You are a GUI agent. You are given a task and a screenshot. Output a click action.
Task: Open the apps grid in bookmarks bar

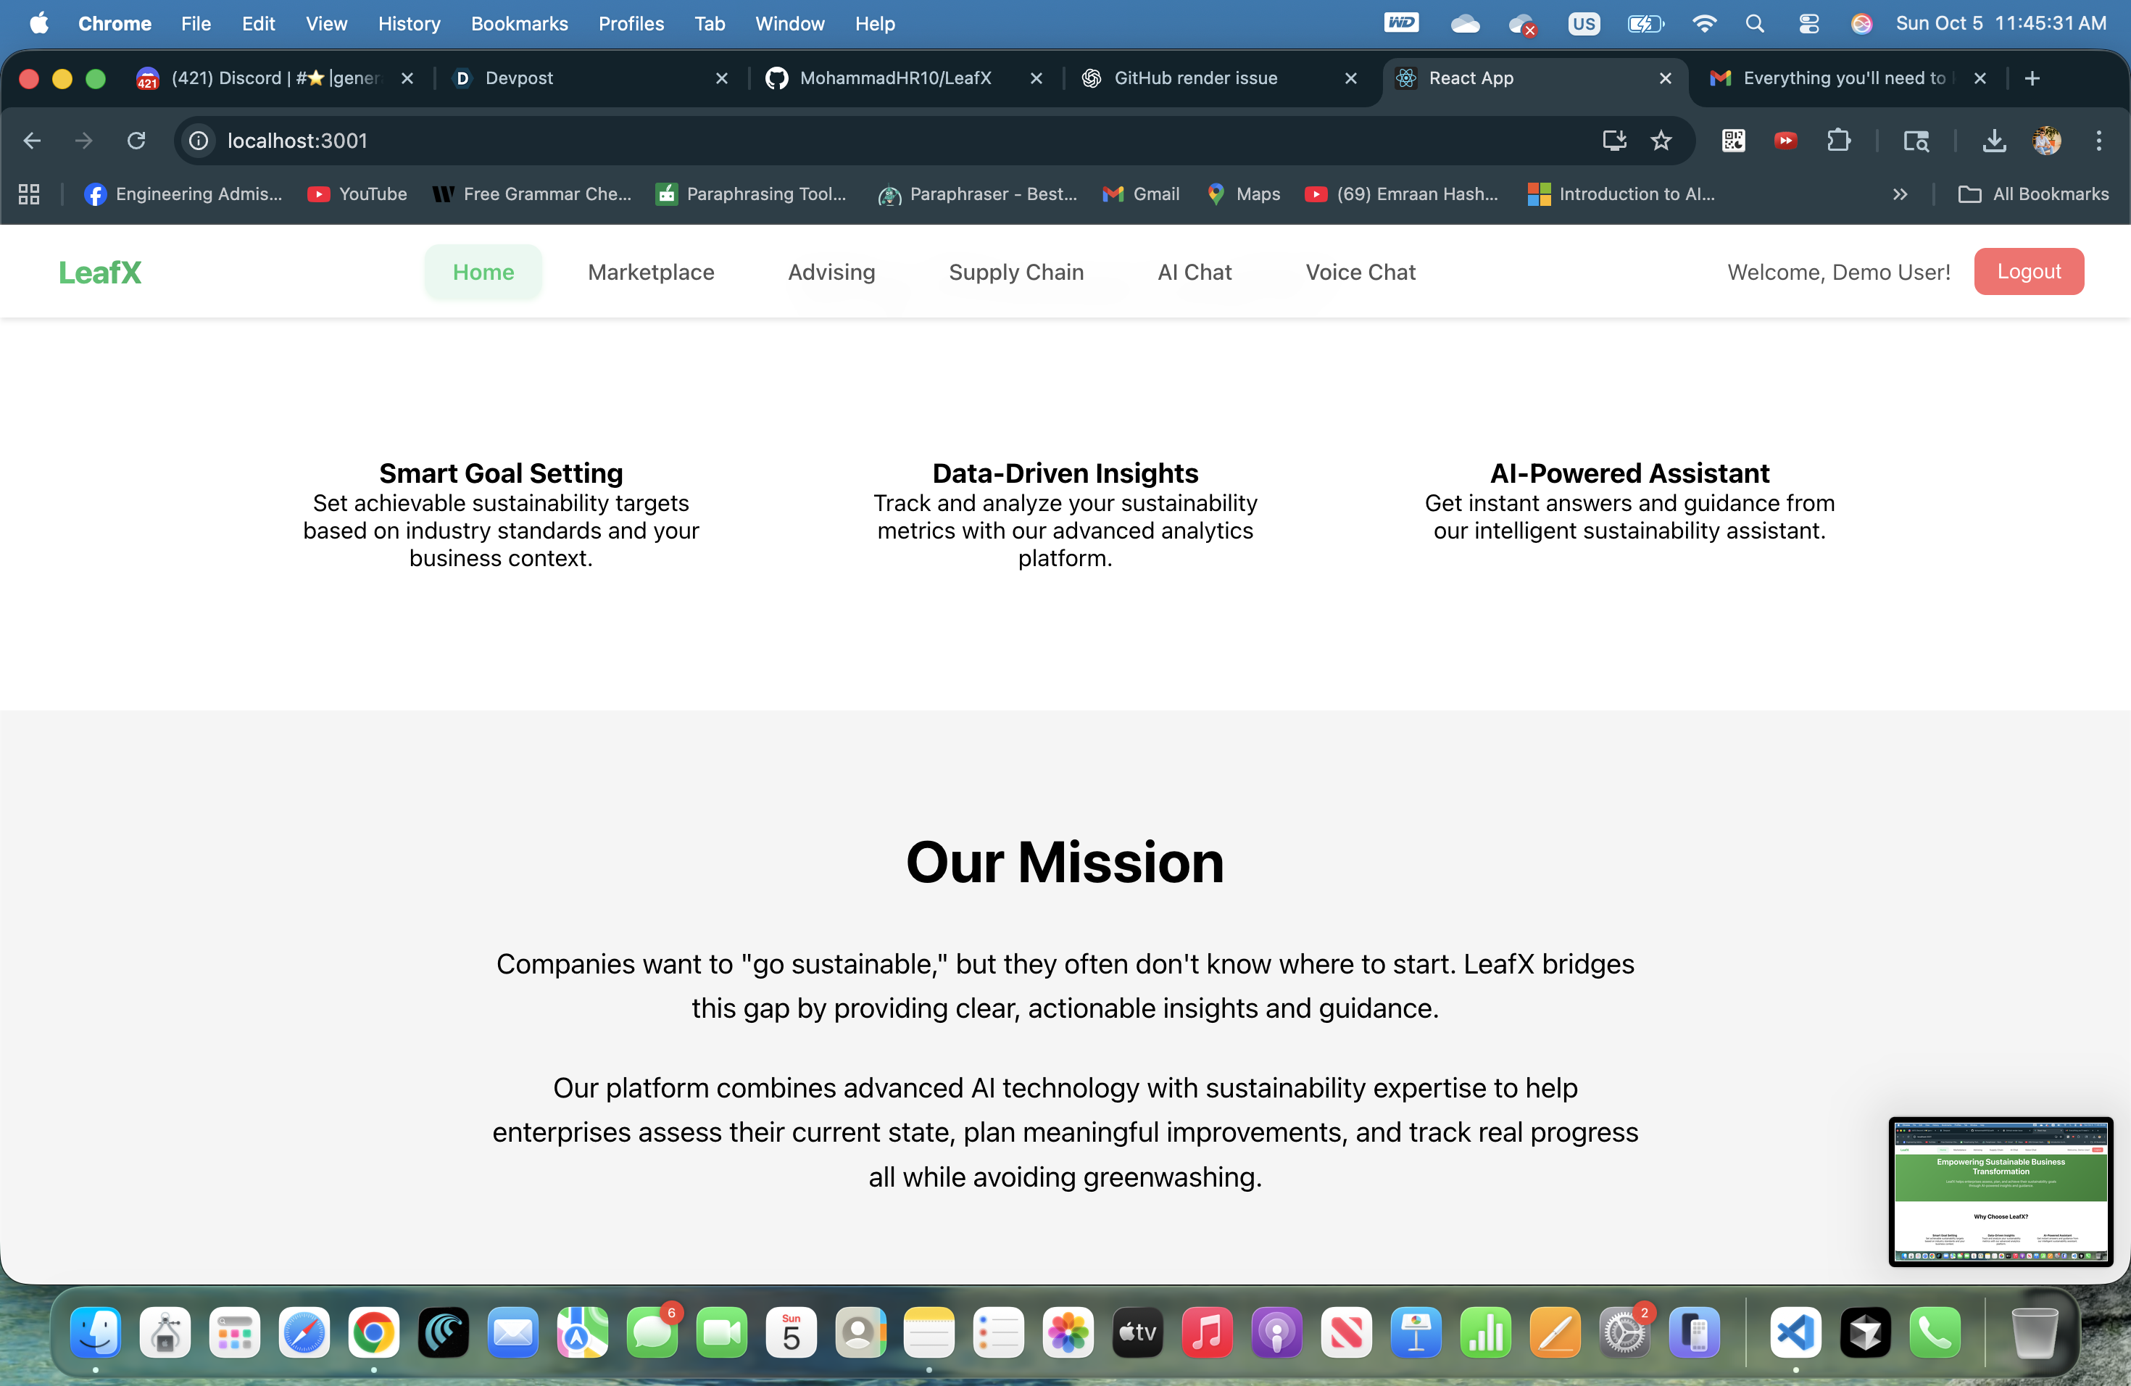pyautogui.click(x=29, y=194)
